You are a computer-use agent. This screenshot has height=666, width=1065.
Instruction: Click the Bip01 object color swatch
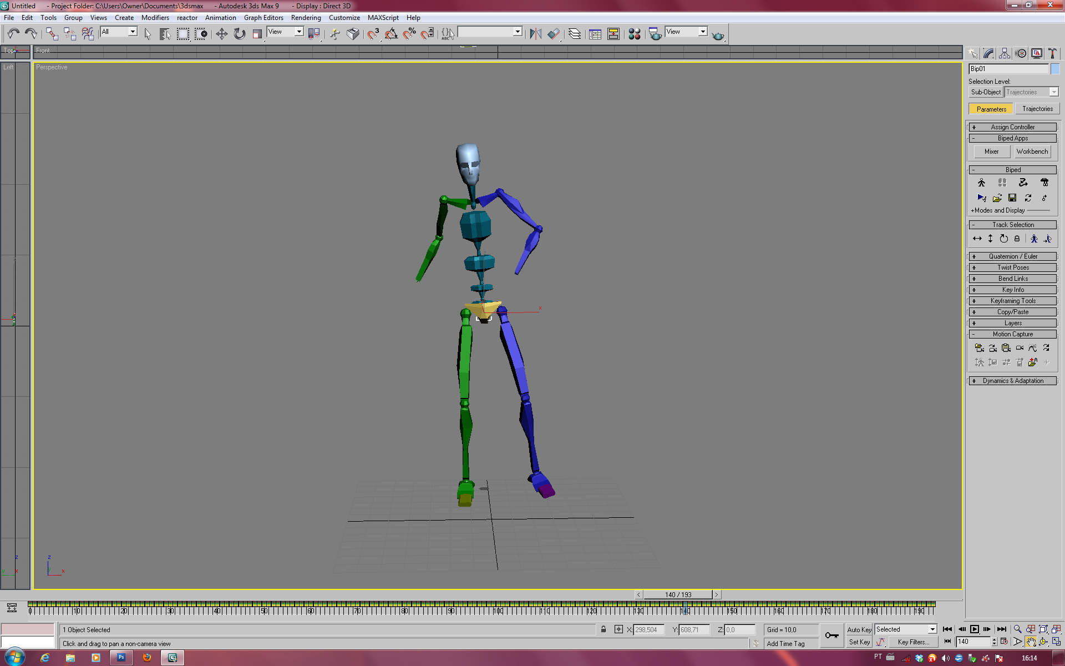coord(1055,69)
